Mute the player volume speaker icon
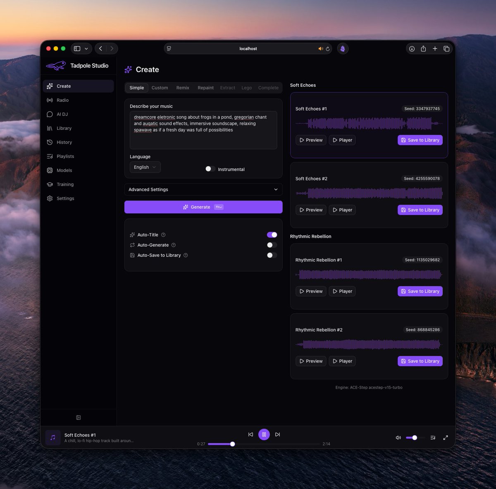Viewport: 496px width, 489px height. pyautogui.click(x=398, y=438)
